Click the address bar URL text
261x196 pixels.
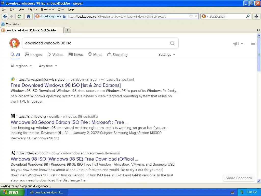(x=117, y=17)
